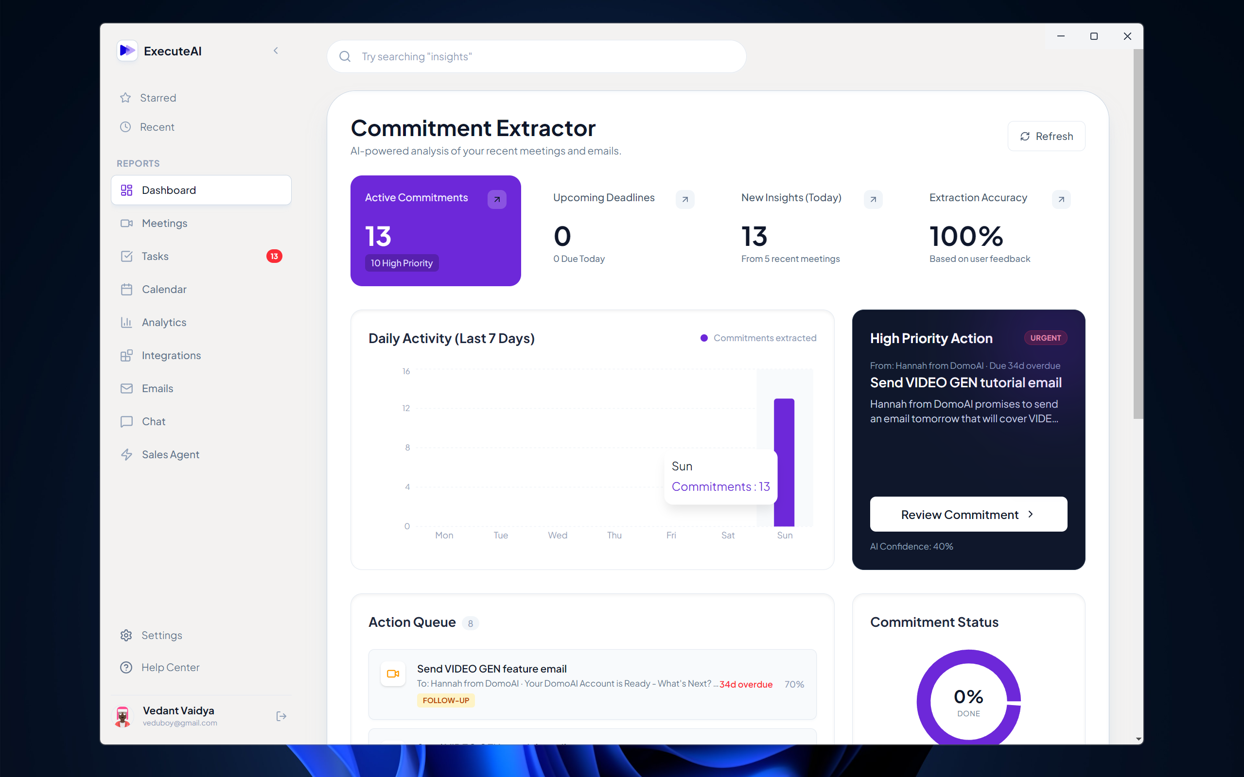Open the Recent items list
This screenshot has height=777, width=1244.
[x=157, y=127]
